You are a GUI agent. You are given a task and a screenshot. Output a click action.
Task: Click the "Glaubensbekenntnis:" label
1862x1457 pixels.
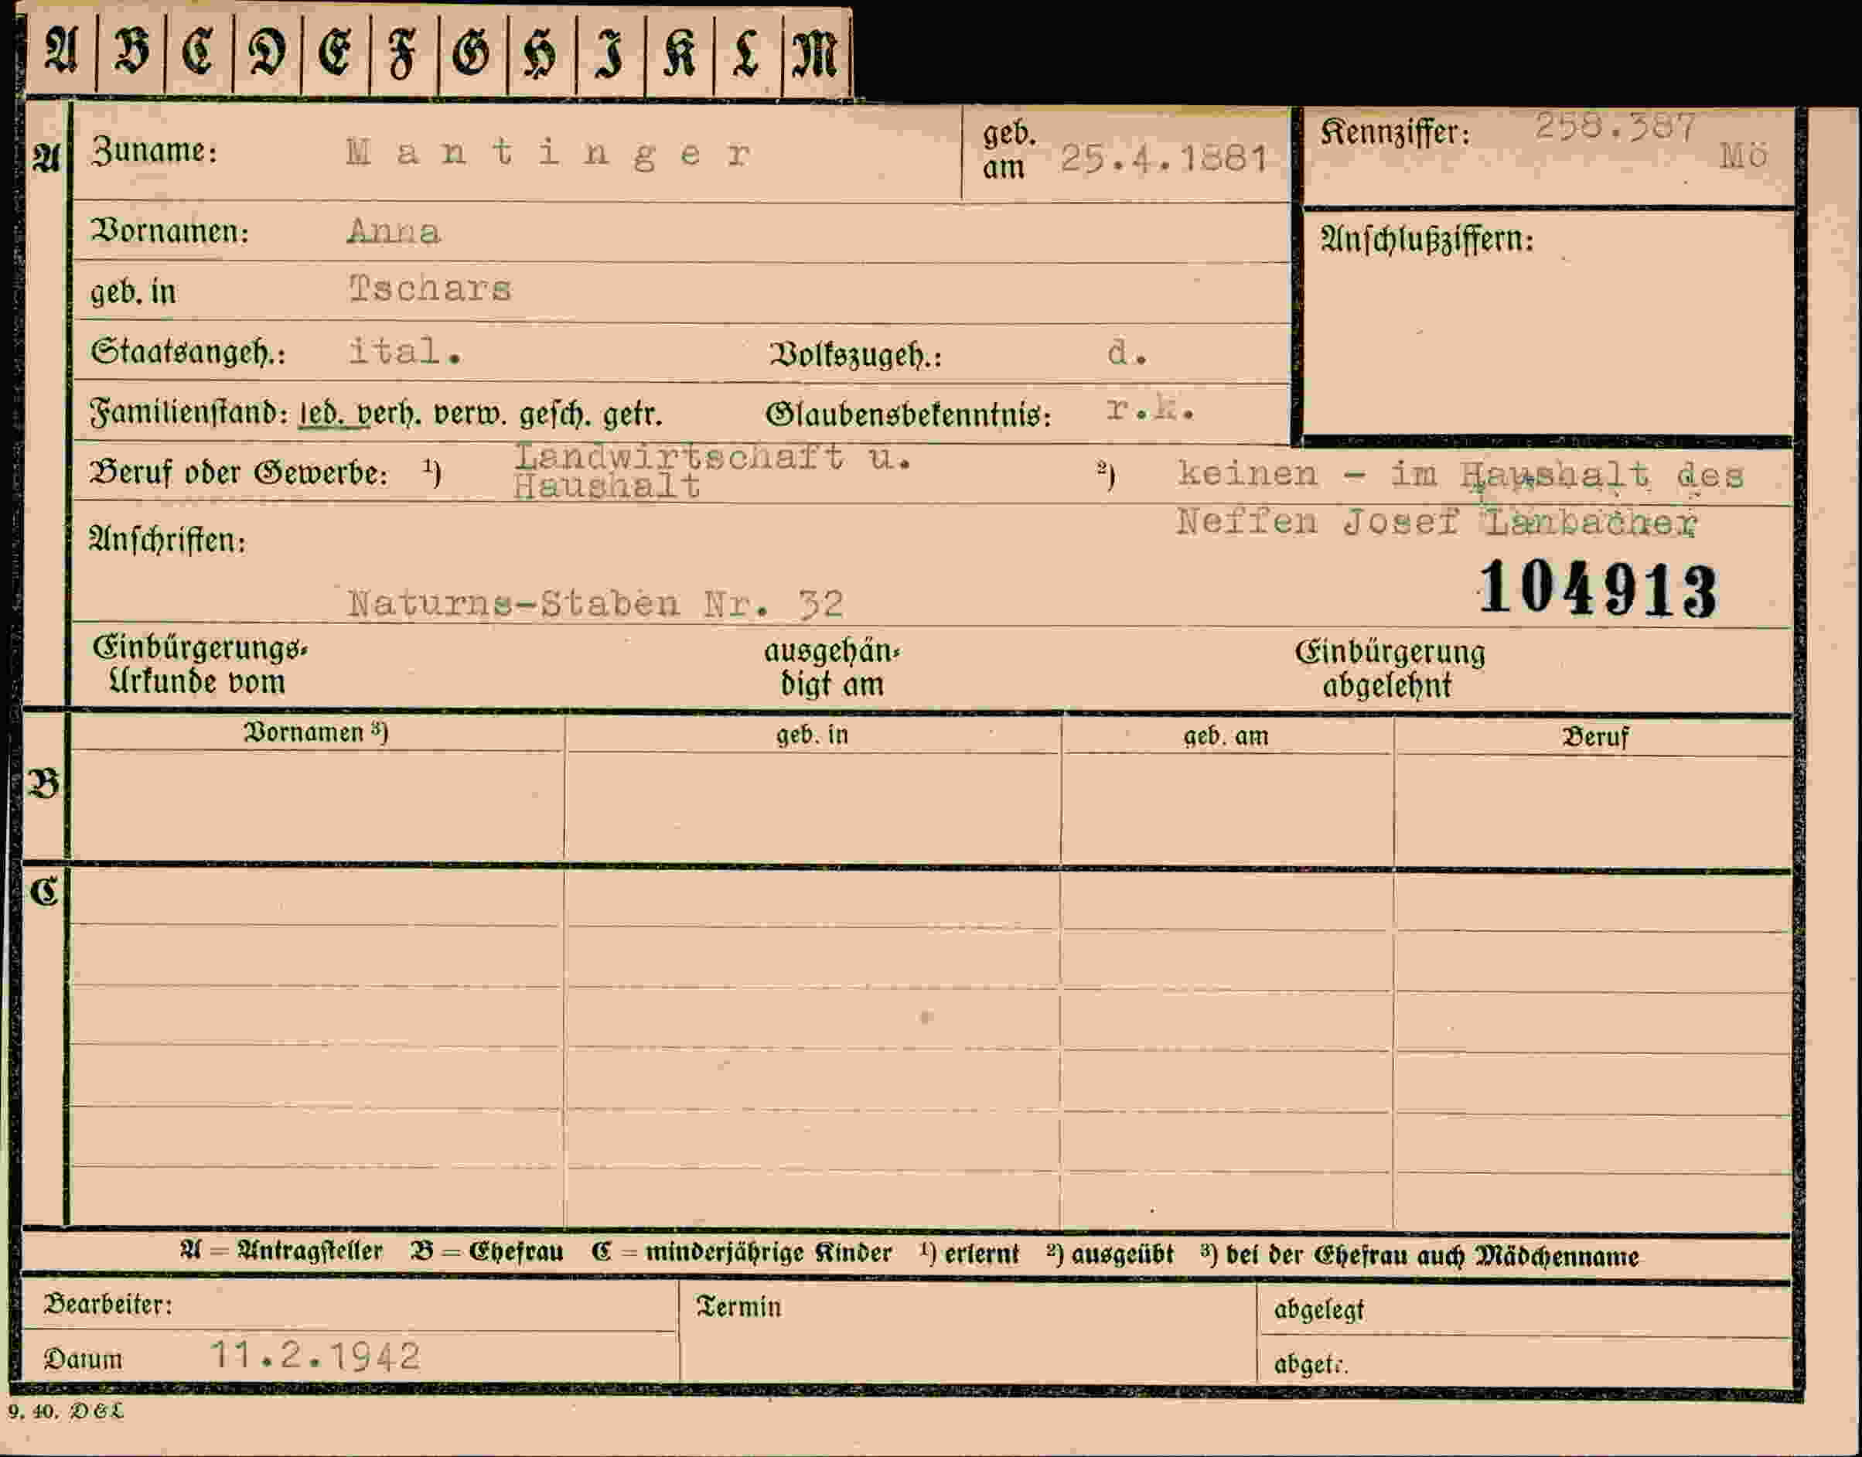point(909,415)
